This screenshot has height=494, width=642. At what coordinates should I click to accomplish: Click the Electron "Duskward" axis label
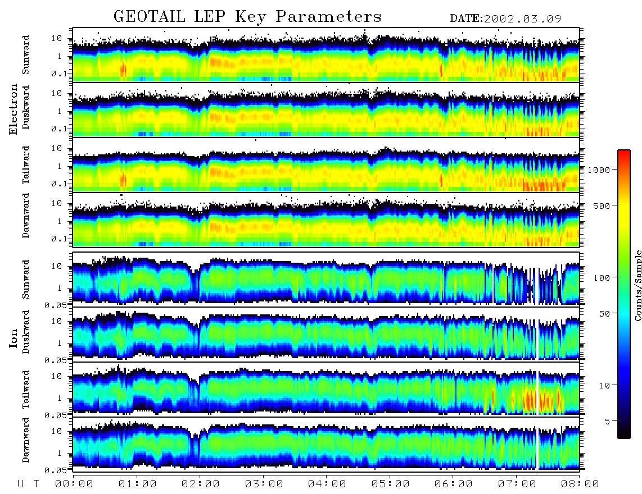coord(26,107)
